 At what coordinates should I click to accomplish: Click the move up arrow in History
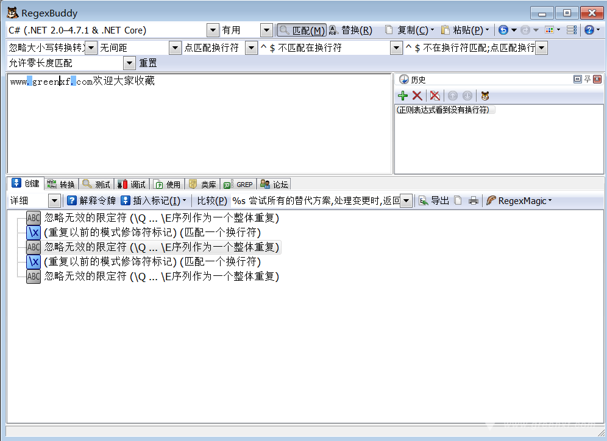pyautogui.click(x=453, y=96)
